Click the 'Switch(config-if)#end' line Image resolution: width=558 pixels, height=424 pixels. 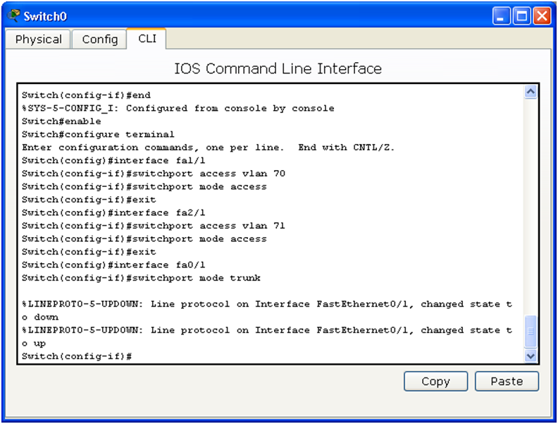86,95
